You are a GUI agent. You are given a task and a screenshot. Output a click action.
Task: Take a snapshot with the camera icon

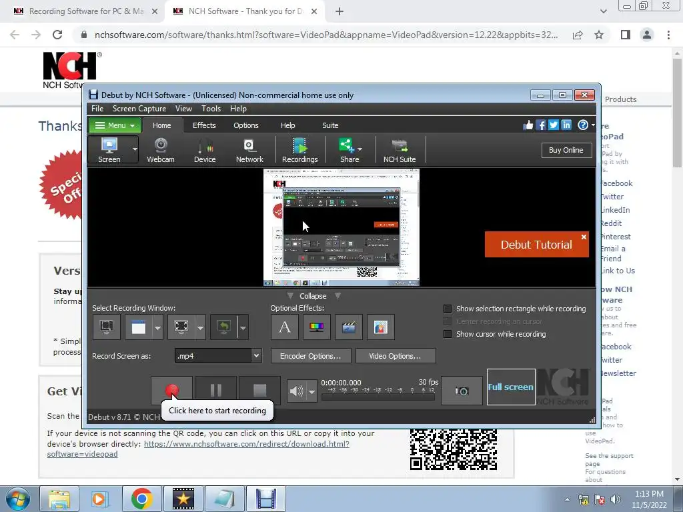tap(462, 391)
